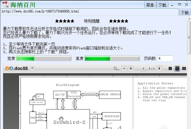Click the search magnifier icon in viewer
Viewport: 191px width, 129px height.
(x=116, y=69)
